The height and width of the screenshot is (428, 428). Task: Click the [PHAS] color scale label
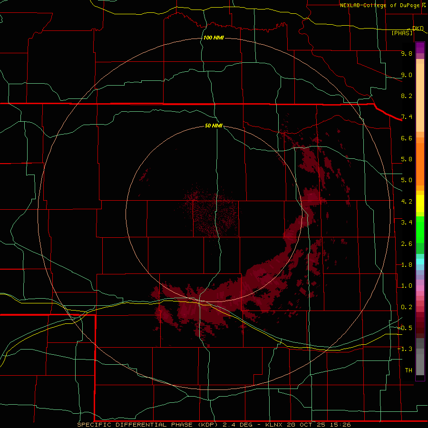402,33
